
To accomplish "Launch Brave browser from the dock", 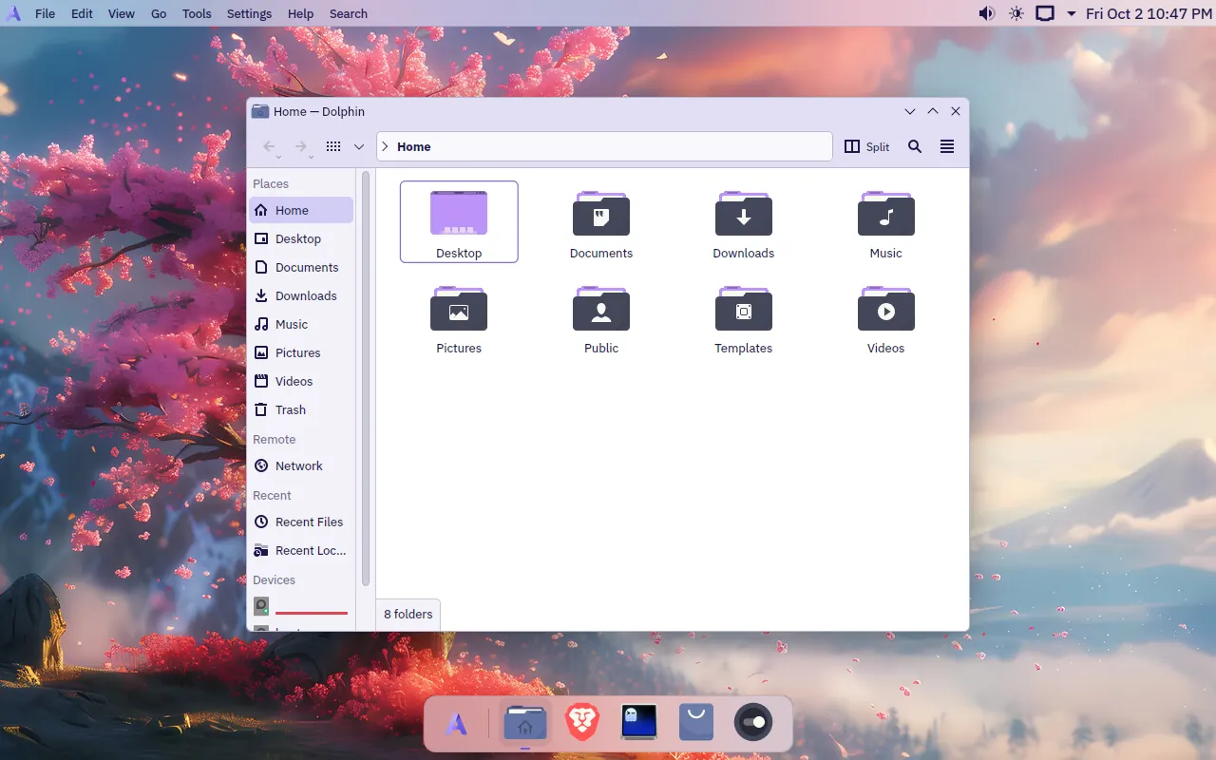I will click(x=582, y=722).
